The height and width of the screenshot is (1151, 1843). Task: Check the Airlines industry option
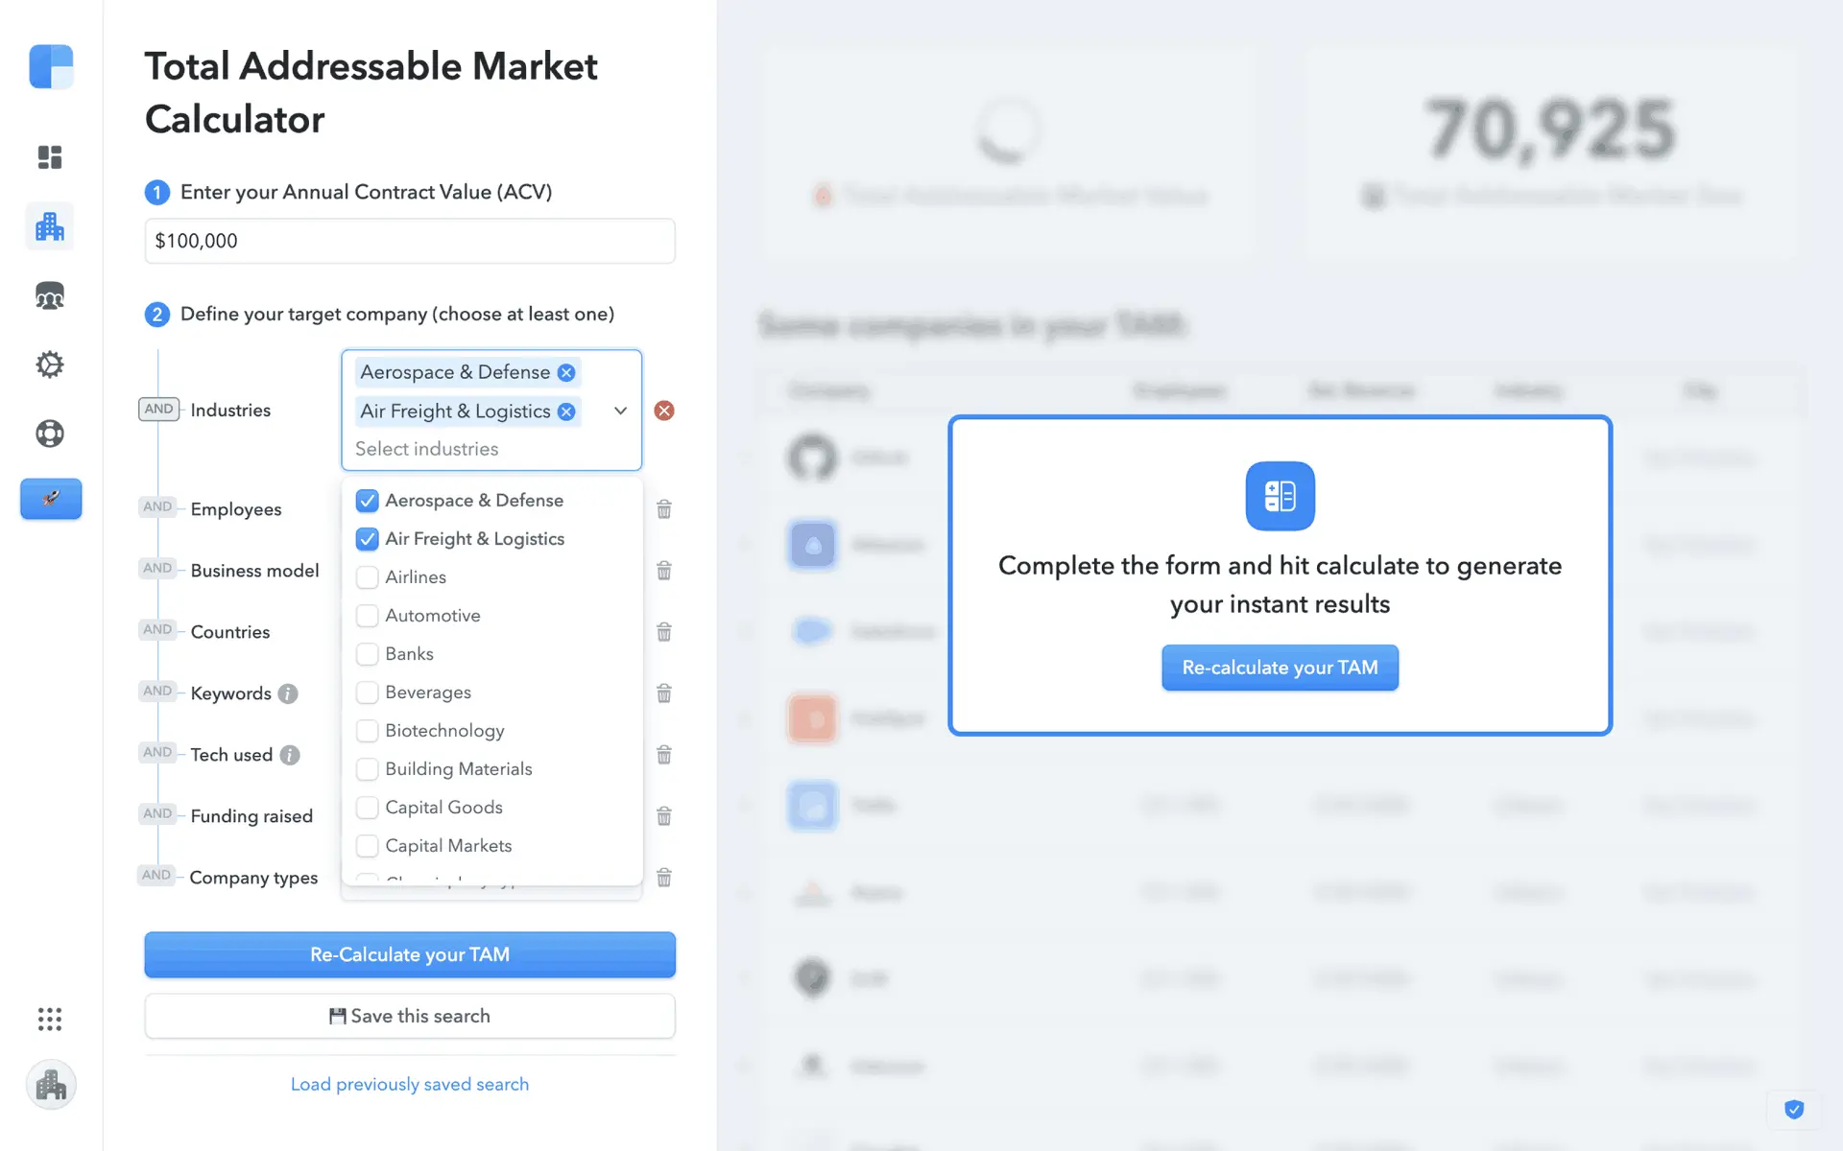click(x=367, y=577)
